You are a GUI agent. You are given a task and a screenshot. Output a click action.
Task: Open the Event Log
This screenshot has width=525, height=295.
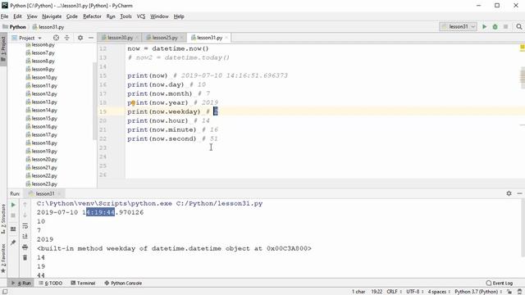point(500,283)
